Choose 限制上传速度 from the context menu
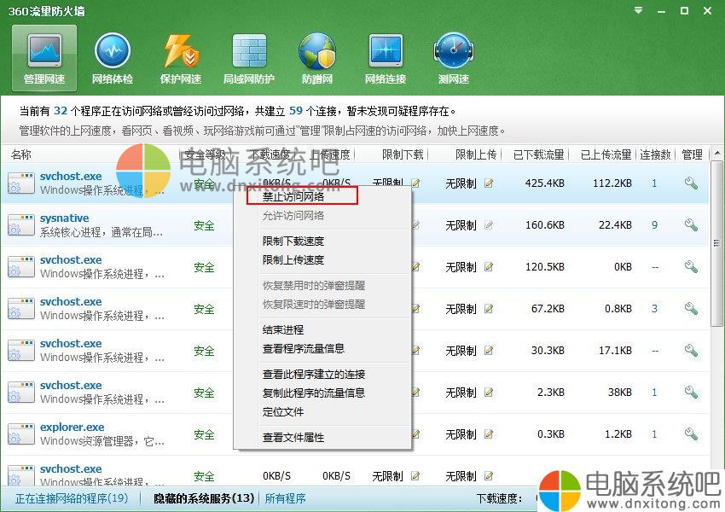Image resolution: width=725 pixels, height=512 pixels. tap(293, 260)
